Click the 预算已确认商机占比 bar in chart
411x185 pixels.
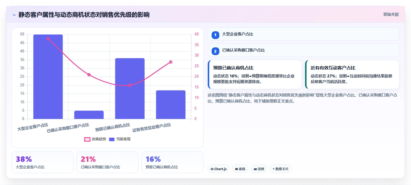[130, 89]
